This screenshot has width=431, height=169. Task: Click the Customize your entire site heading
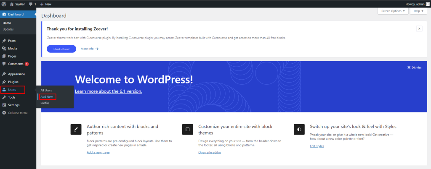point(235,130)
